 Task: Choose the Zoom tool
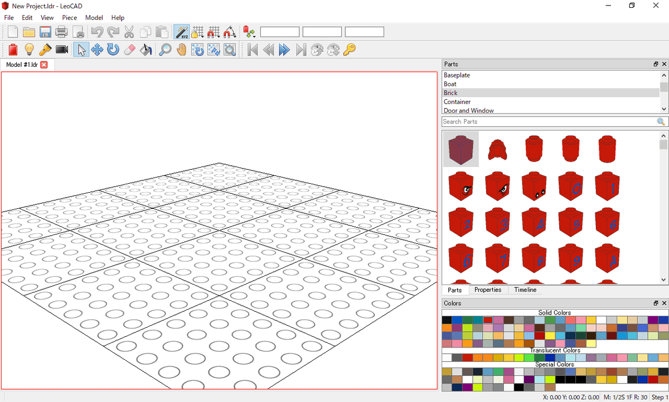click(164, 50)
